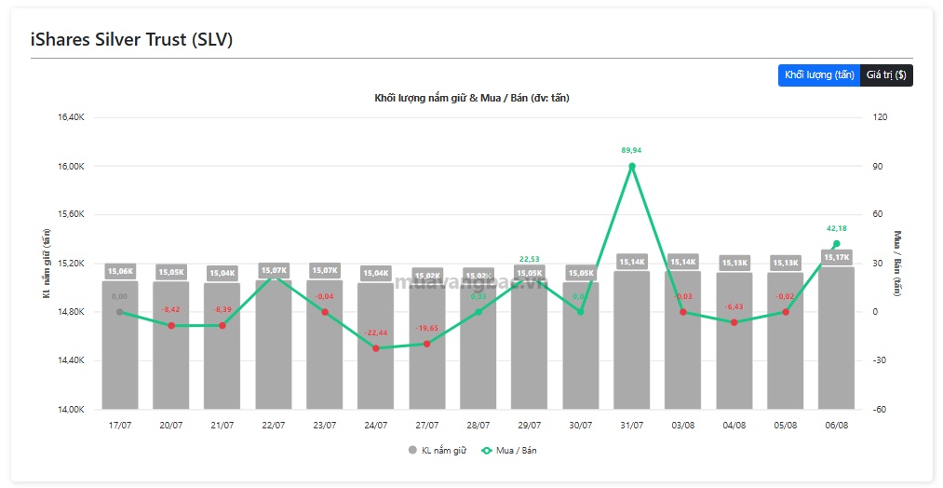Select the 20/07 holdings bar
This screenshot has height=488, width=943.
tap(170, 346)
